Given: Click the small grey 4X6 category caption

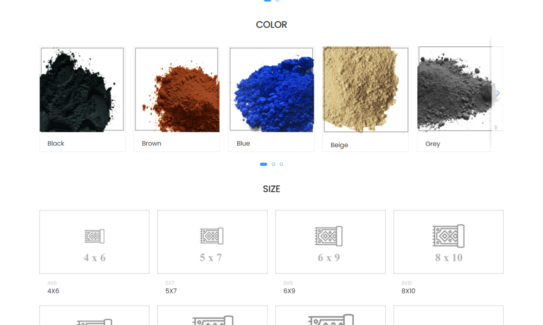Looking at the screenshot, I should click(52, 283).
